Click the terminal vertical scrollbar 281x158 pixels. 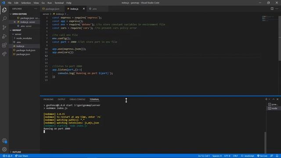(265, 142)
